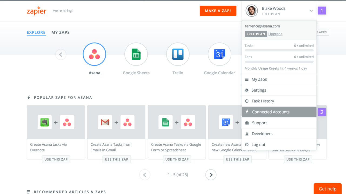
Task: Click the Upgrade link
Action: (x=275, y=34)
